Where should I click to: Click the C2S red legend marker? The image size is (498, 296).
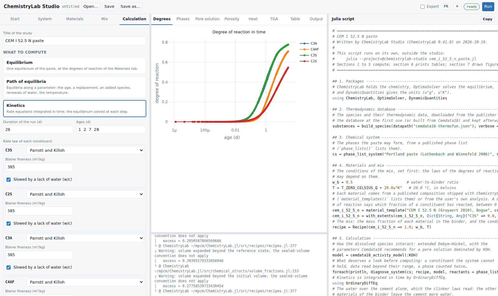304,61
